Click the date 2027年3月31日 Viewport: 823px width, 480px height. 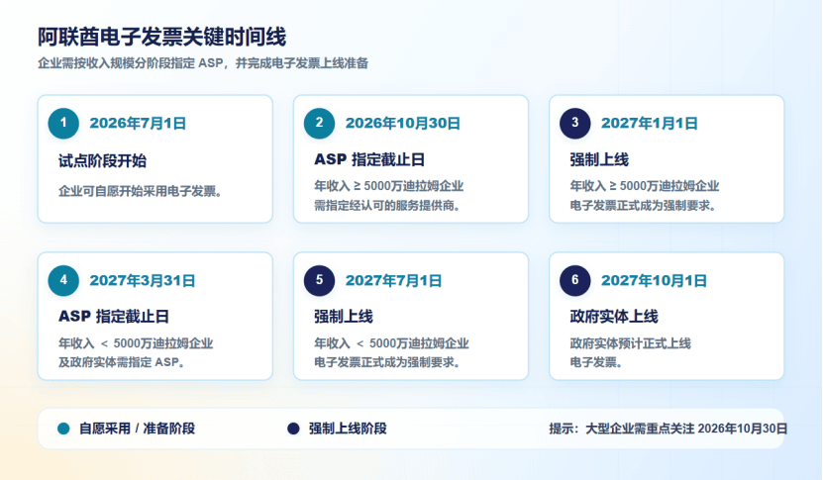click(x=143, y=281)
